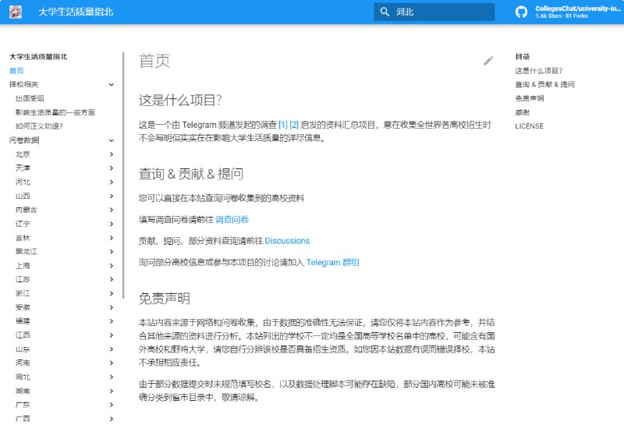Open the 如何正义劝退? sidebar page
Image resolution: width=624 pixels, height=425 pixels.
tap(39, 126)
